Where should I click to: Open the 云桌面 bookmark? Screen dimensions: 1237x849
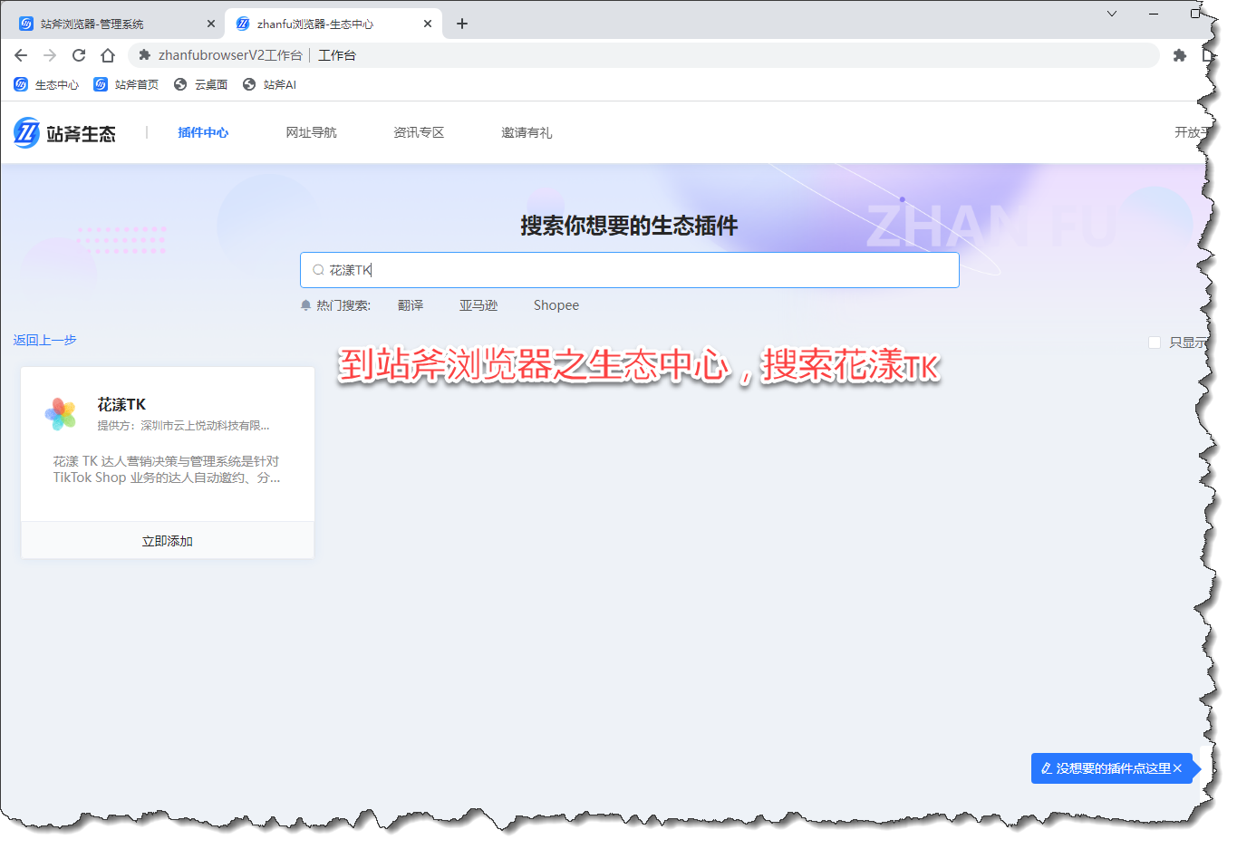click(200, 84)
